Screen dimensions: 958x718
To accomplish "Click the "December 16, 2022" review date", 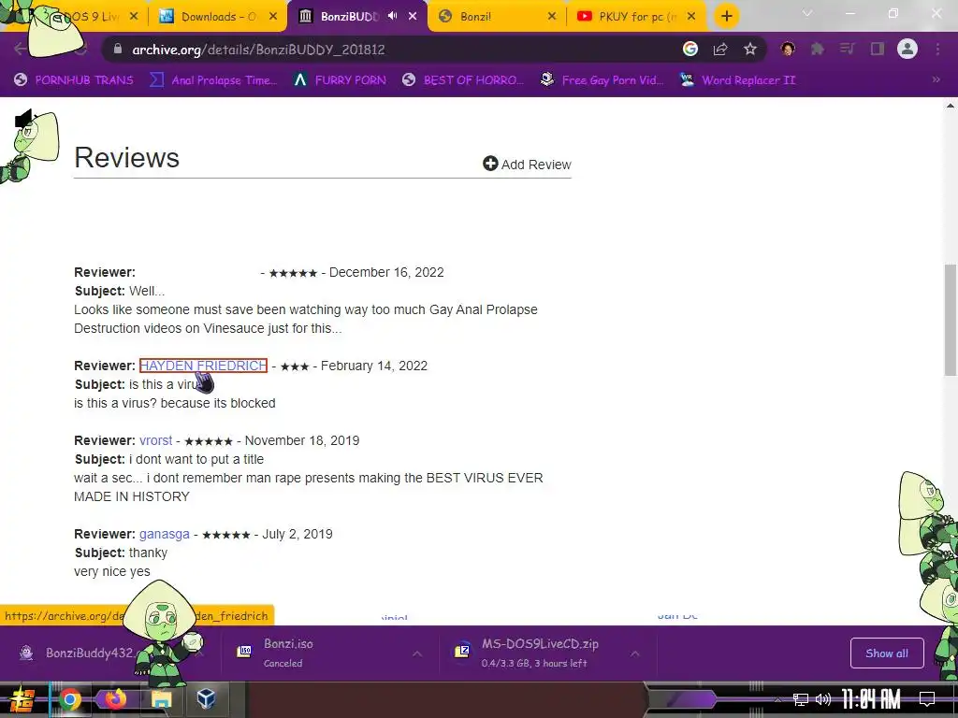I will (x=386, y=272).
